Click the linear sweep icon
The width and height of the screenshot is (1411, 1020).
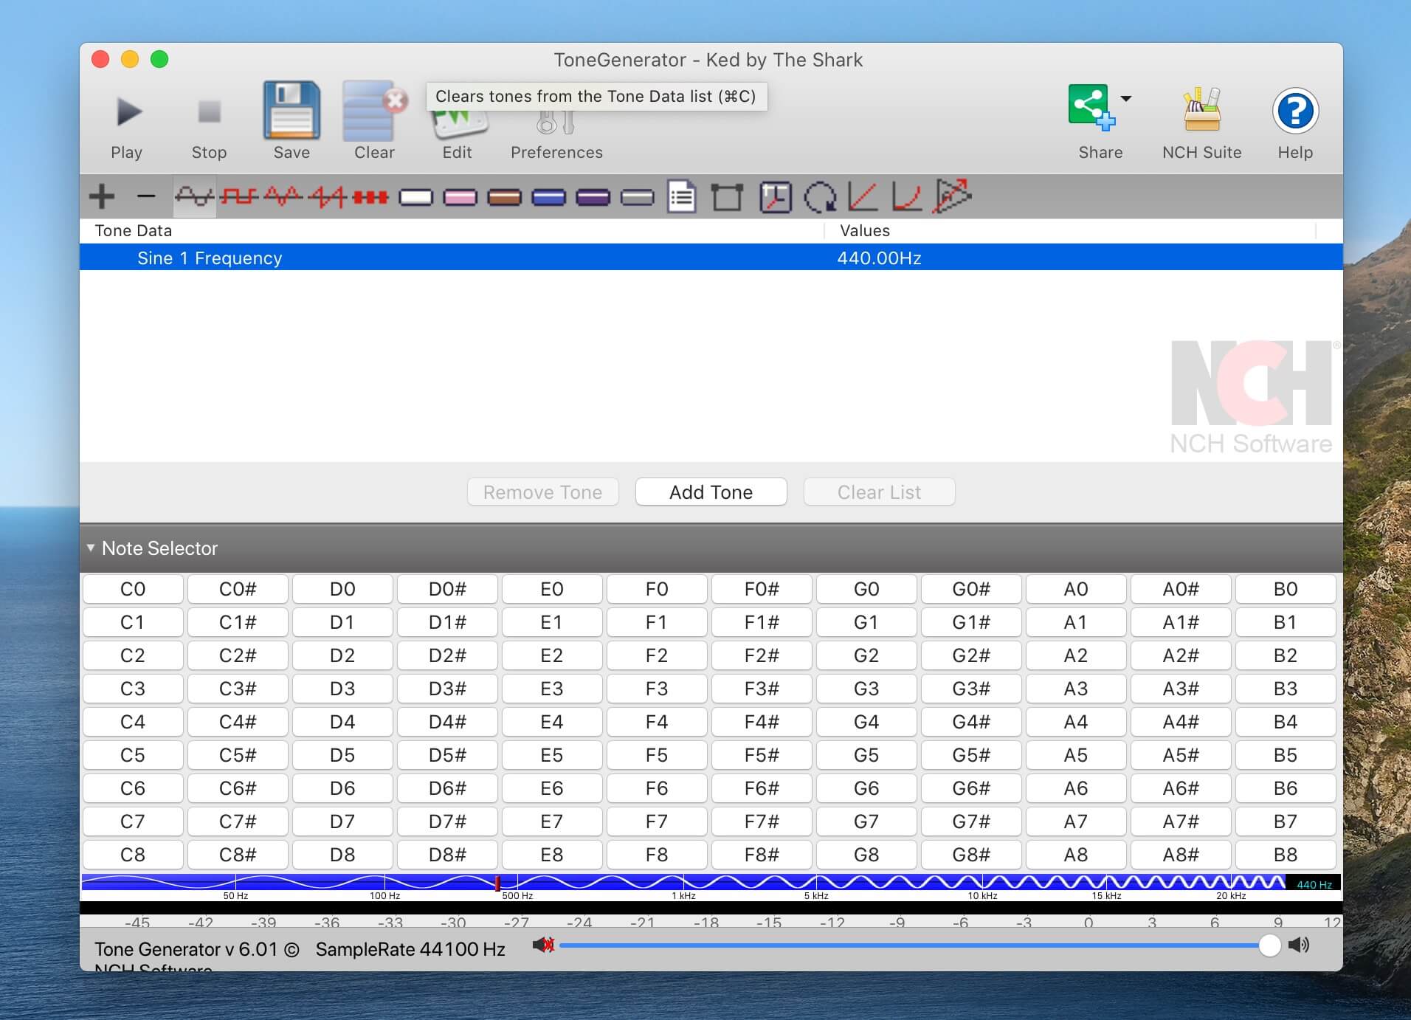pos(863,197)
